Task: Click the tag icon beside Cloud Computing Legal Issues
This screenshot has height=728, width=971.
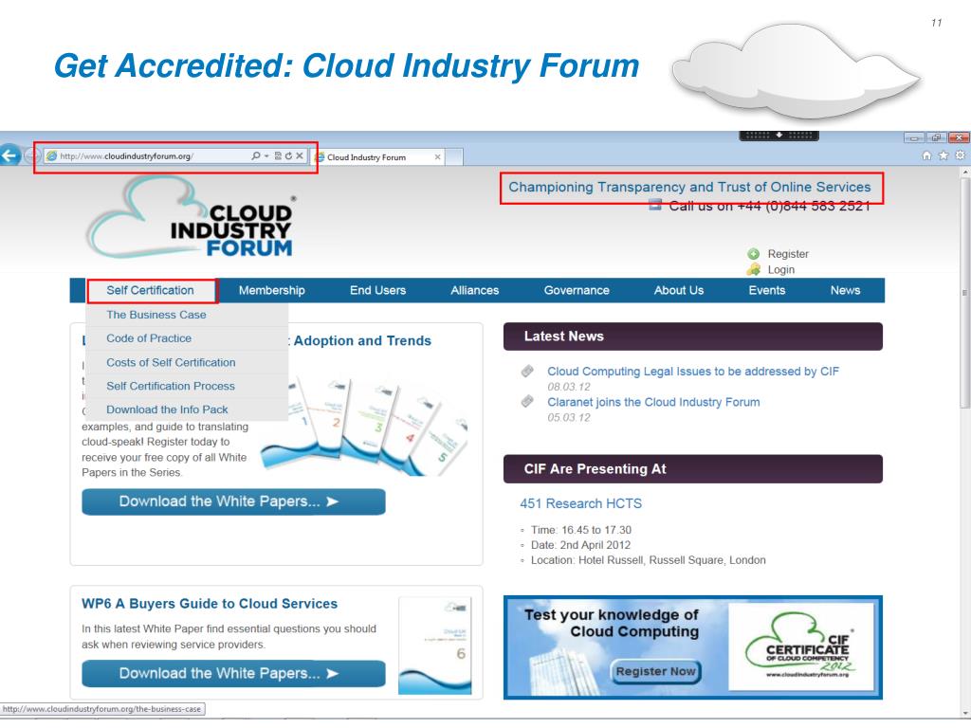Action: pyautogui.click(x=527, y=371)
